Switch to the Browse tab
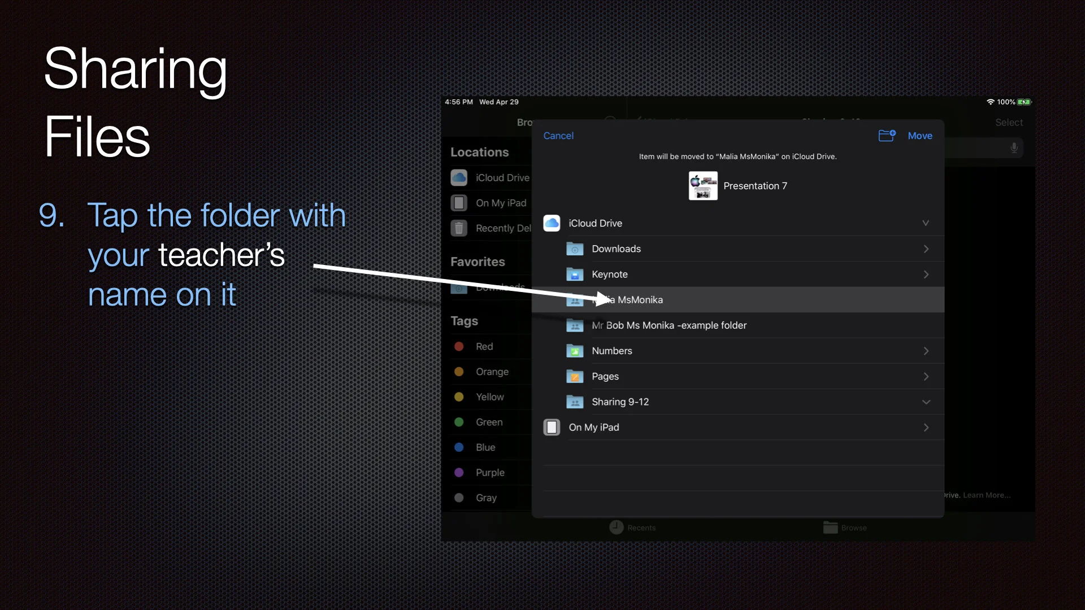The width and height of the screenshot is (1085, 610). coord(845,528)
